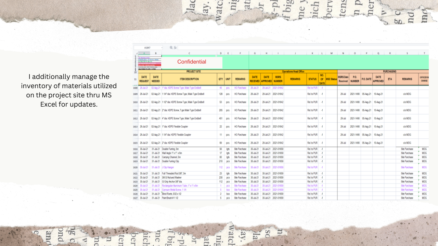438x246 pixels.
Task: Click the 3/8 GI Nut and Washer cell
Action: pos(189,178)
